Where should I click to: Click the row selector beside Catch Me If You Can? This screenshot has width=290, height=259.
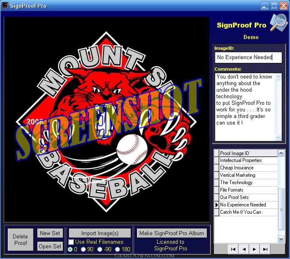pos(217,212)
